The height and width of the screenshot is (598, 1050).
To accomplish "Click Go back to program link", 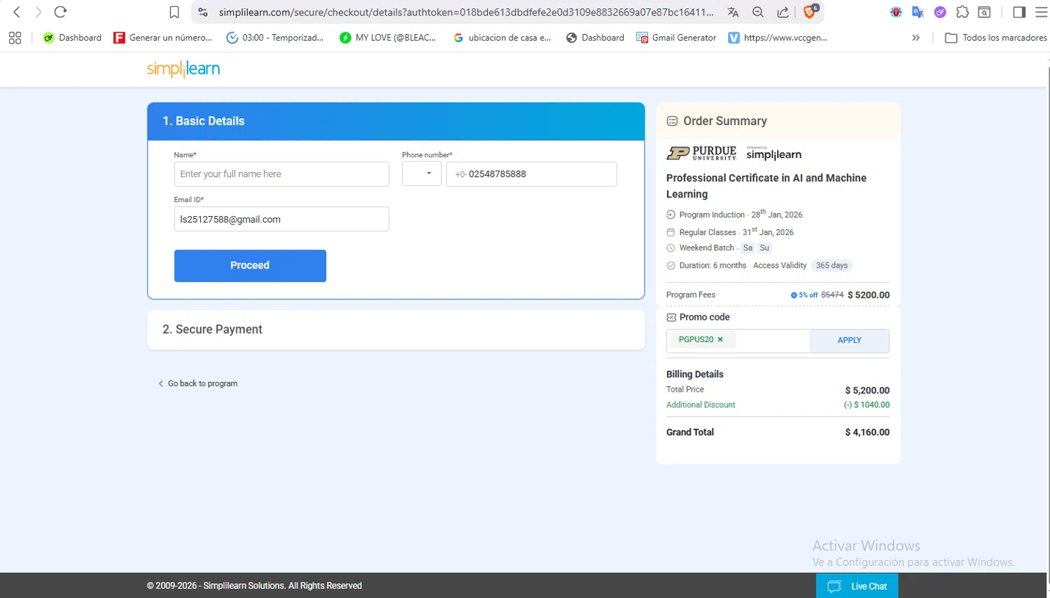I will click(x=198, y=383).
